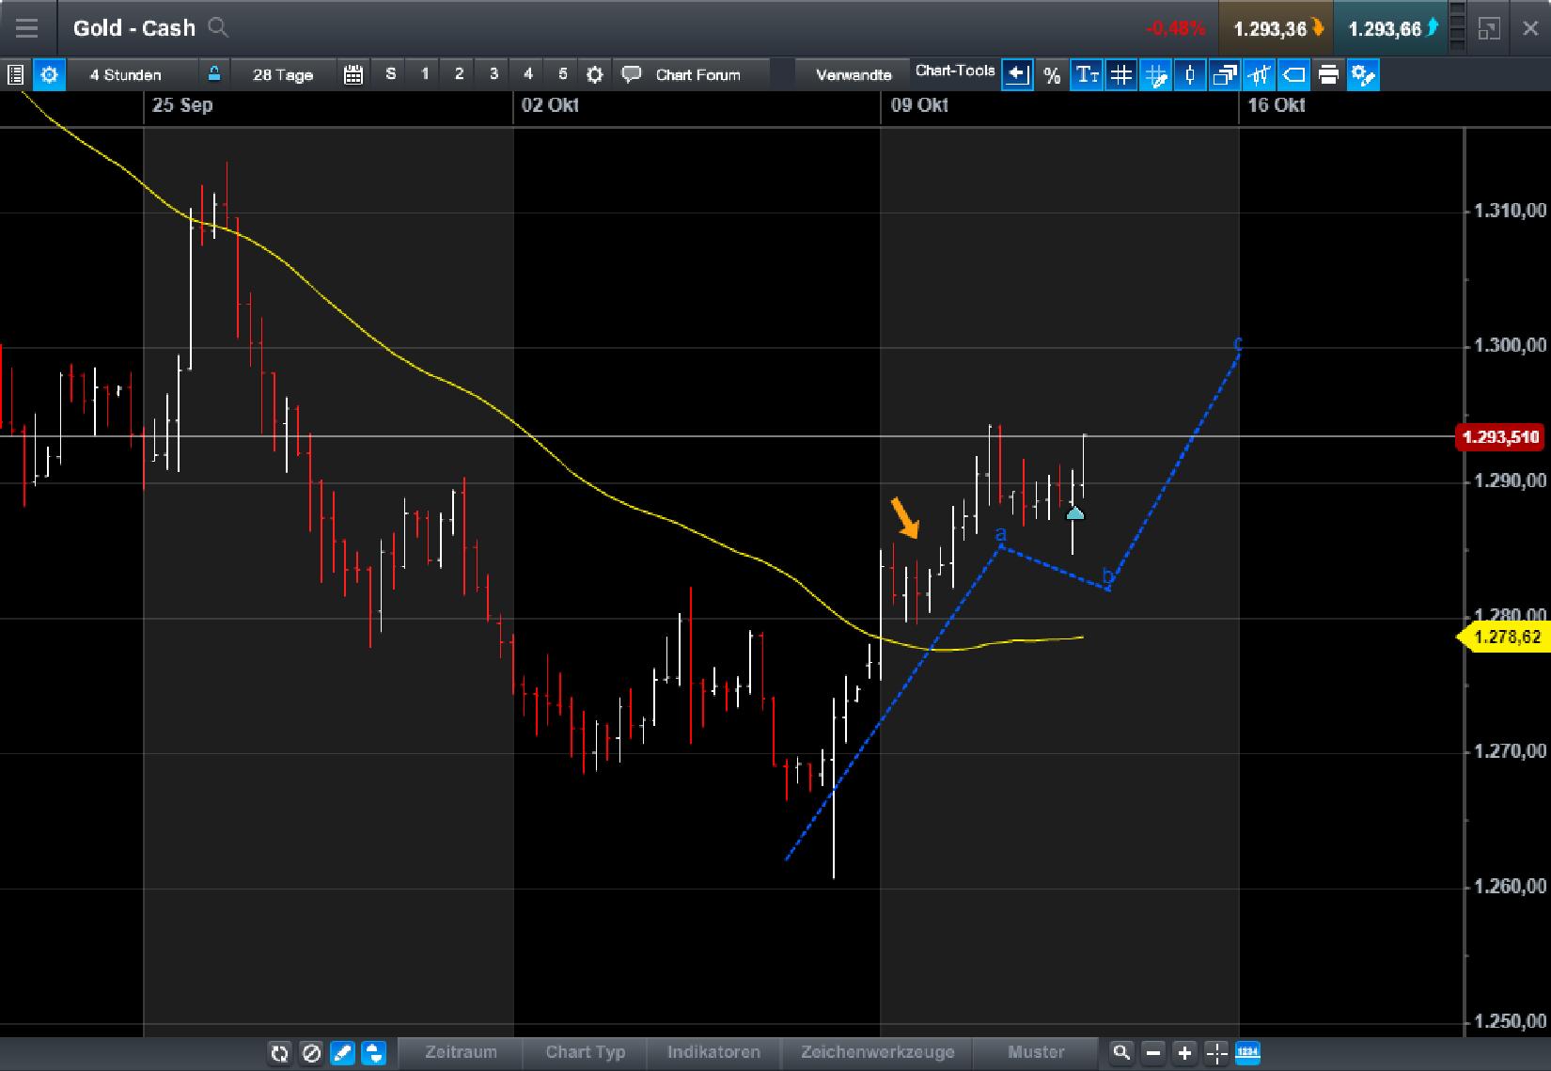Open the 4 Stunden timeframe dropdown
Image resolution: width=1551 pixels, height=1071 pixels.
pos(125,74)
